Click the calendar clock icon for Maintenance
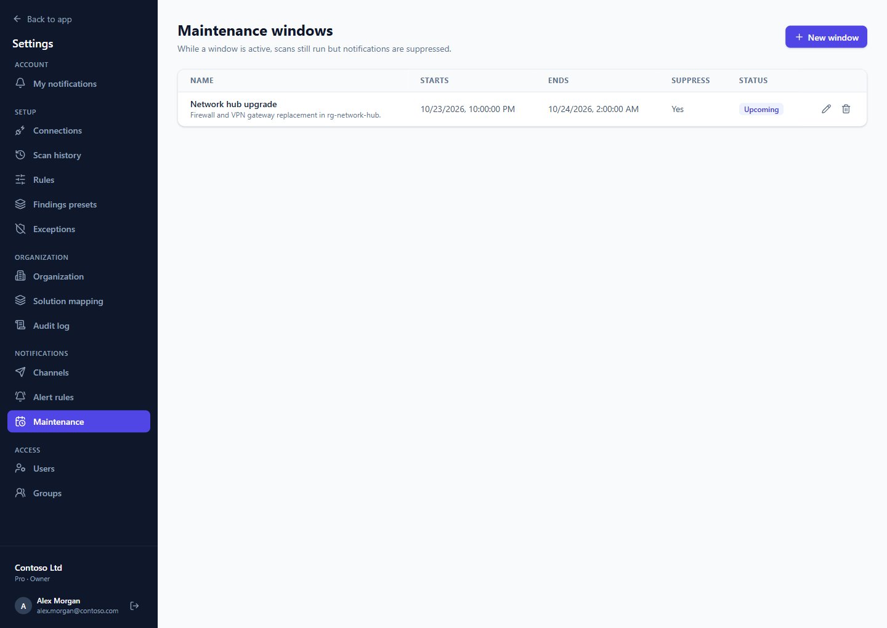 click(20, 422)
